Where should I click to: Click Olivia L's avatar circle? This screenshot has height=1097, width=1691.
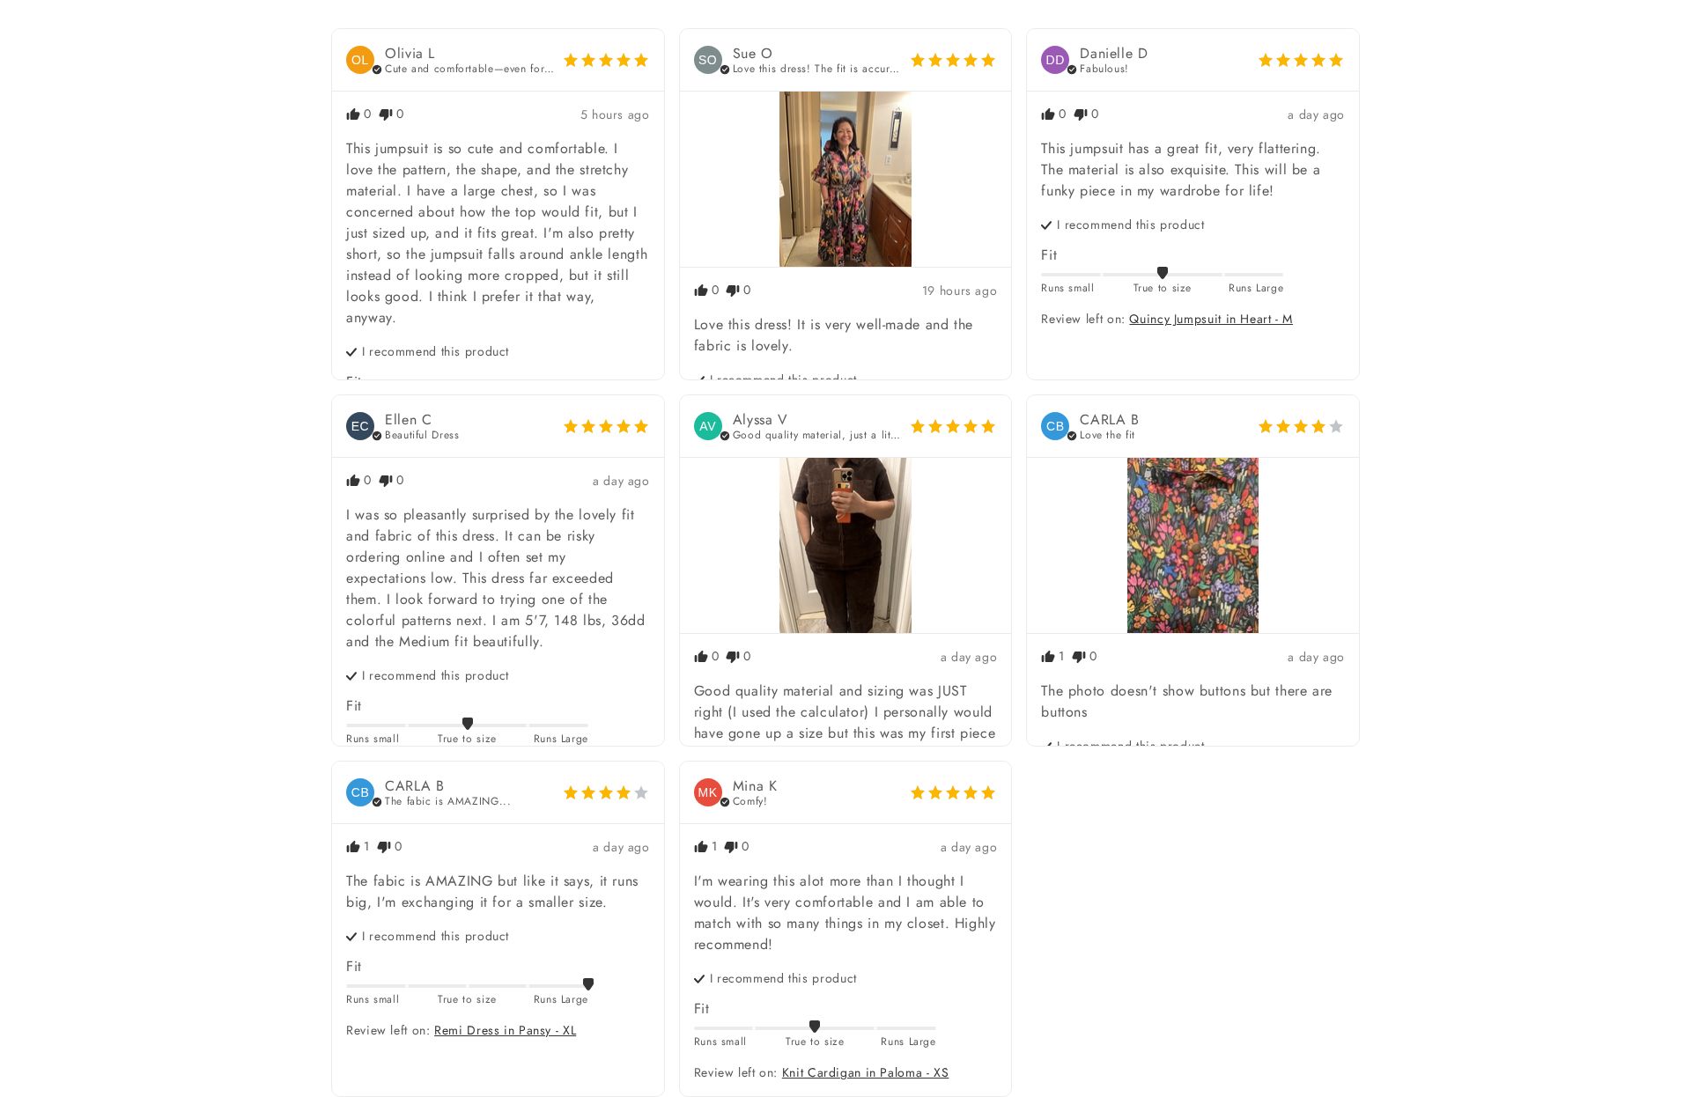click(360, 60)
